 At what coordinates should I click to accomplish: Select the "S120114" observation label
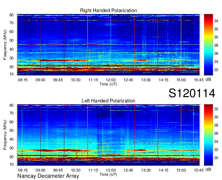pyautogui.click(x=192, y=93)
